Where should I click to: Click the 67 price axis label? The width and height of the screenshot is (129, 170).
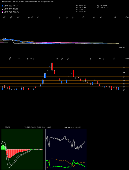coord(124,90)
